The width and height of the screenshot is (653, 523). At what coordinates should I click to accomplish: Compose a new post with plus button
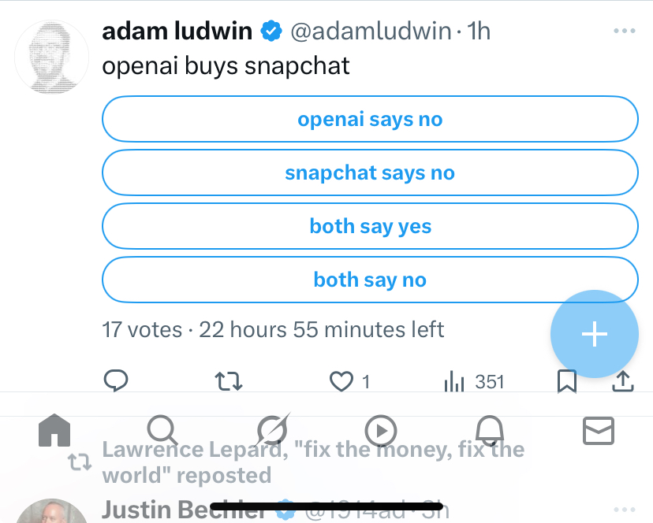(x=594, y=335)
